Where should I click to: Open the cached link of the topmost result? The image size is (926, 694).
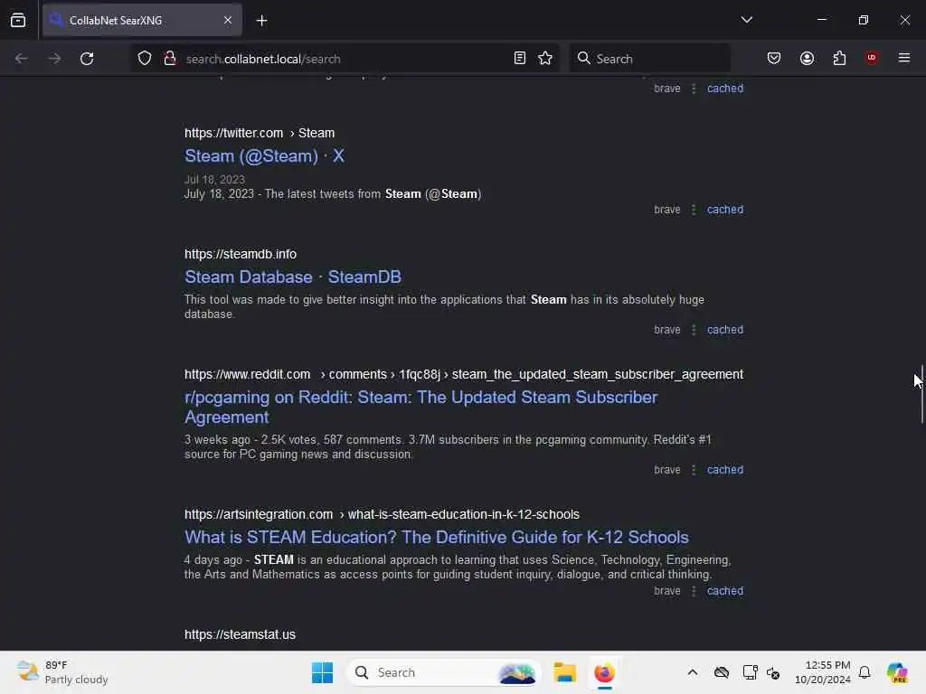725,89
